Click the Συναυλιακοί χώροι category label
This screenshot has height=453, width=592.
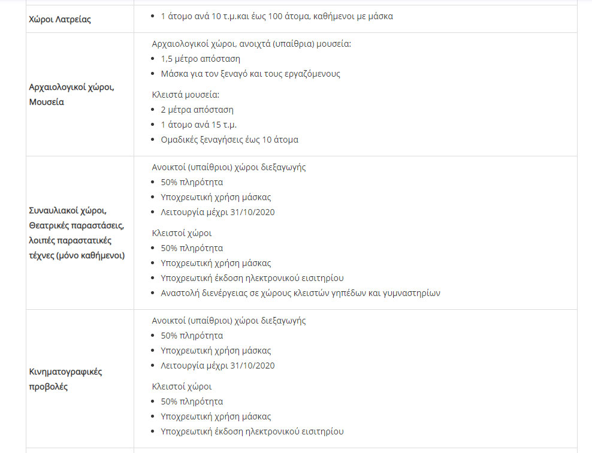77,233
